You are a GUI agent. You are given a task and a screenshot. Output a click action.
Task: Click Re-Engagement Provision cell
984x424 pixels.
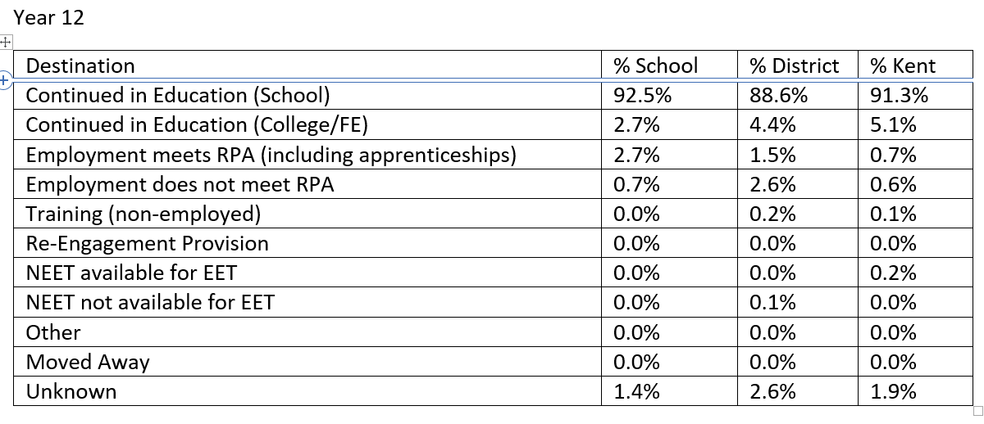tap(307, 243)
